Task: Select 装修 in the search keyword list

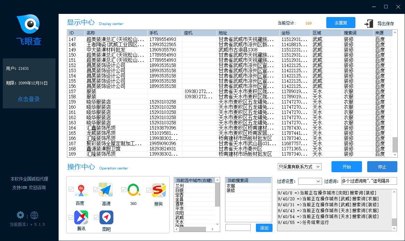Action: (231, 190)
